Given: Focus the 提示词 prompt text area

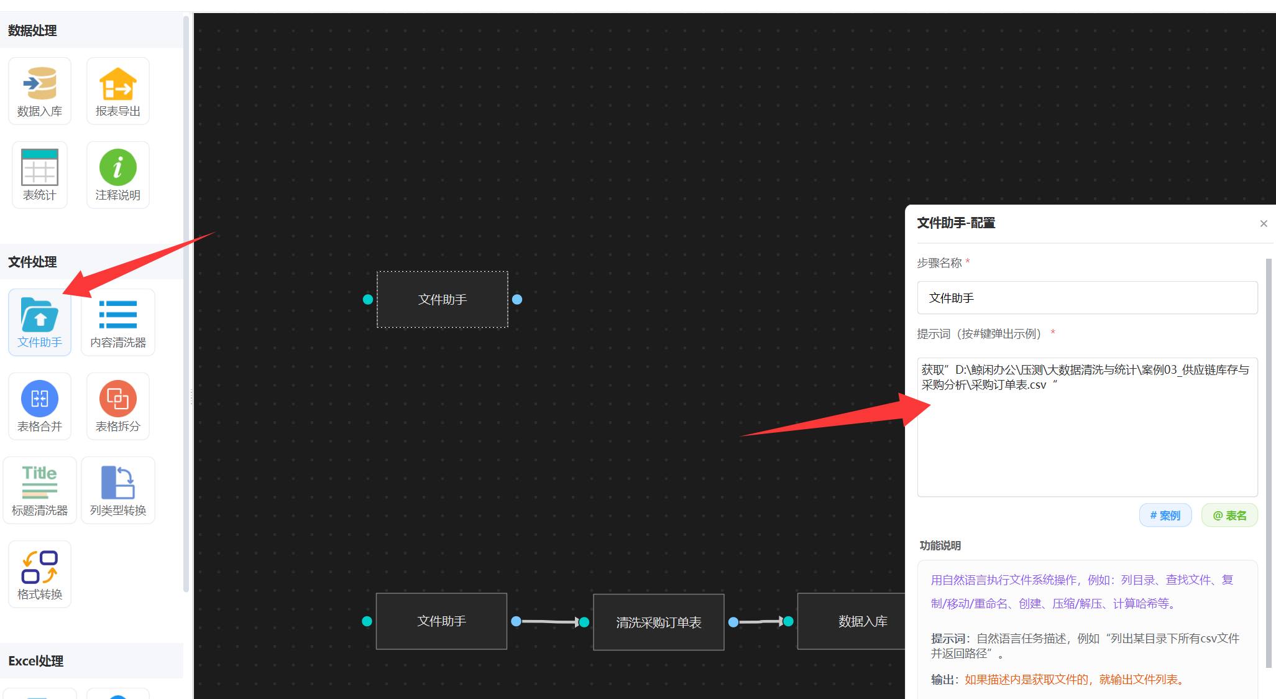Looking at the screenshot, I should 1087,427.
